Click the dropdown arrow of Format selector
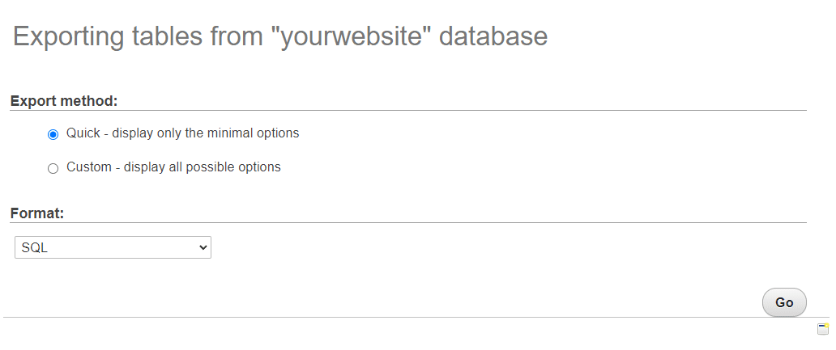 [x=203, y=248]
